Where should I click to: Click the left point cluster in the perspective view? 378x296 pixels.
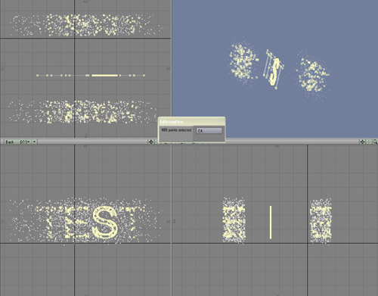[x=243, y=63]
